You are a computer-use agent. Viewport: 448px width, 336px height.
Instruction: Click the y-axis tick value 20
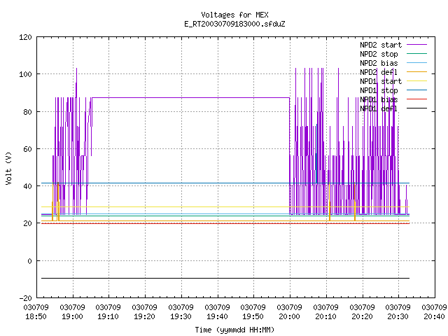click(x=27, y=223)
